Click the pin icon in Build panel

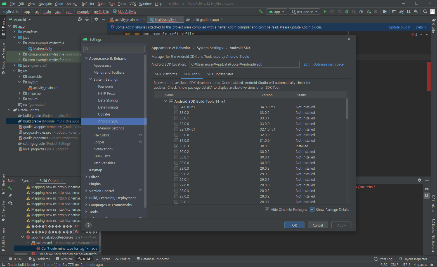point(10,196)
